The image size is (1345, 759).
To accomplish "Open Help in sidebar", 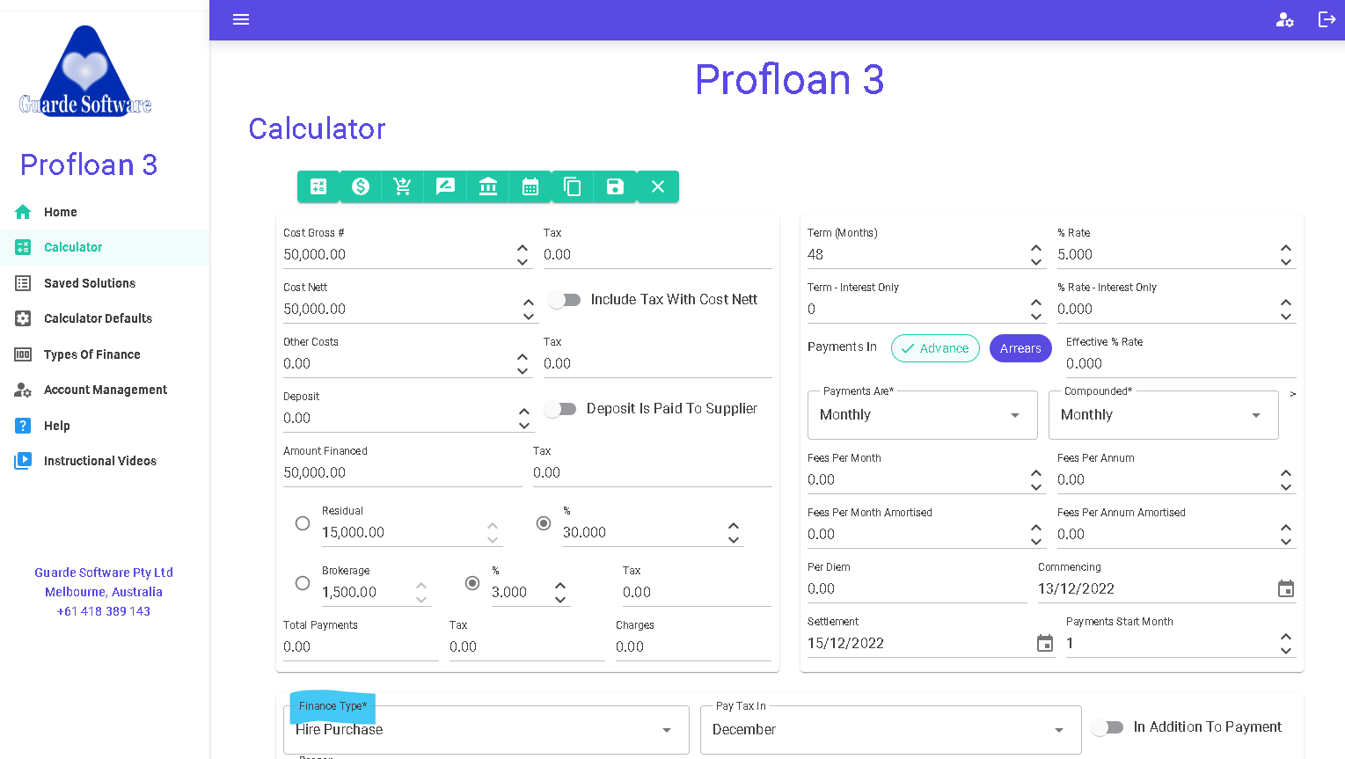I will pos(105,426).
